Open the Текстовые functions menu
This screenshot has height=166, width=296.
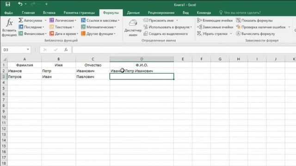(62, 27)
